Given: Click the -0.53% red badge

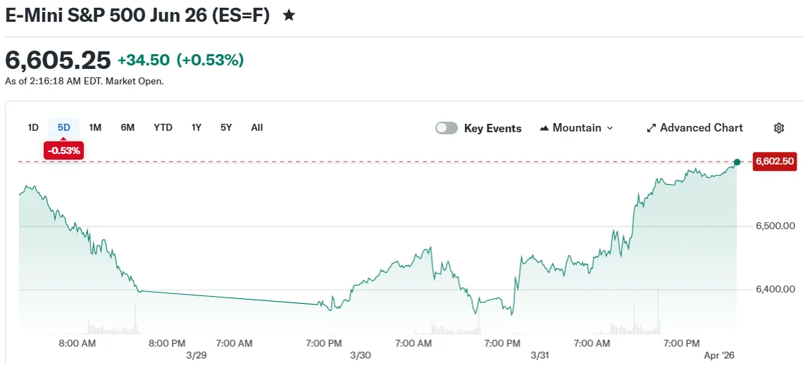Looking at the screenshot, I should 63,151.
